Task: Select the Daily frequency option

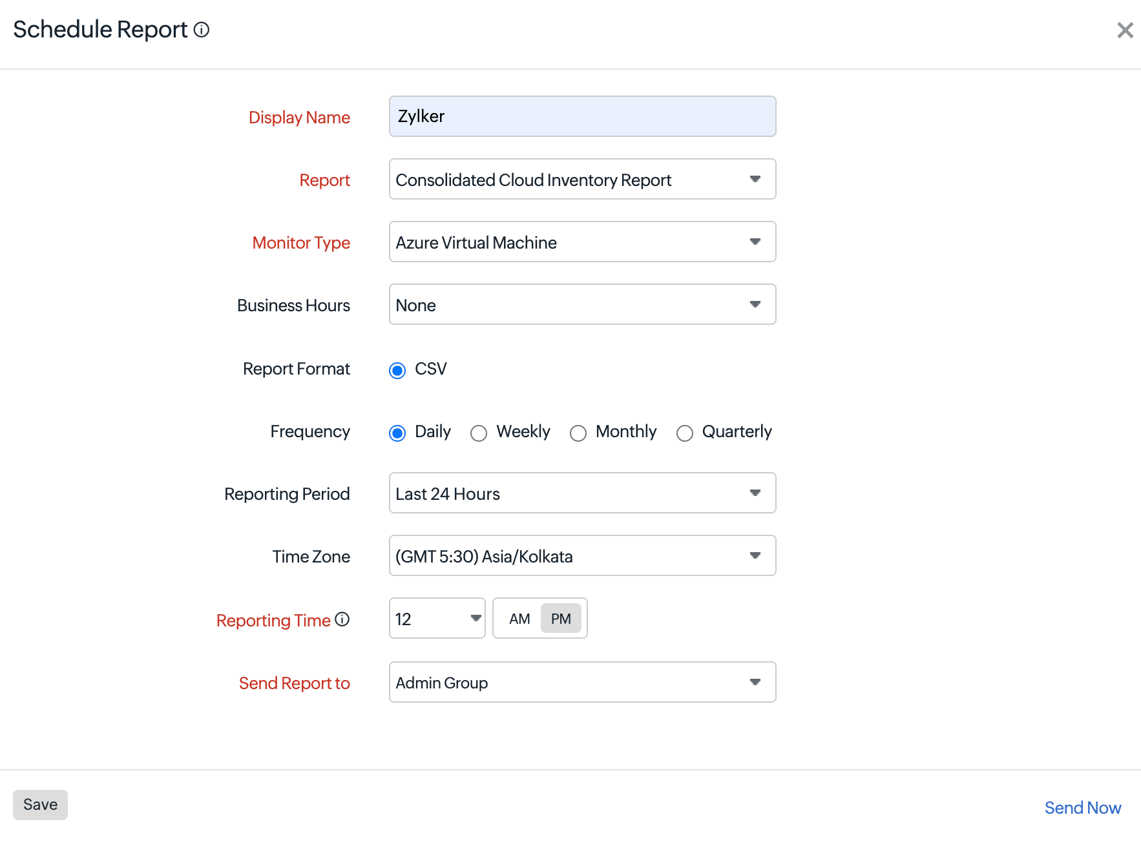Action: tap(397, 433)
